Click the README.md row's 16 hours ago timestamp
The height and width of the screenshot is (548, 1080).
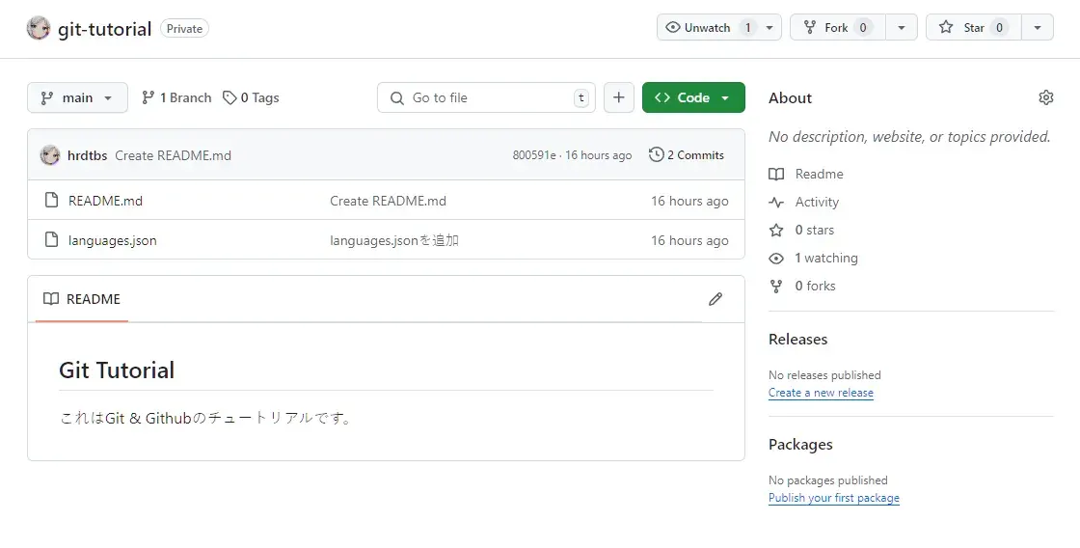[x=689, y=201]
